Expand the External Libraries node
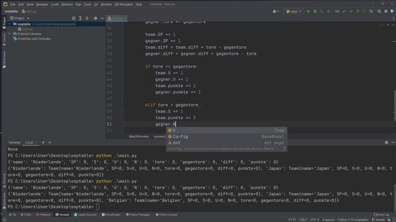 point(10,34)
